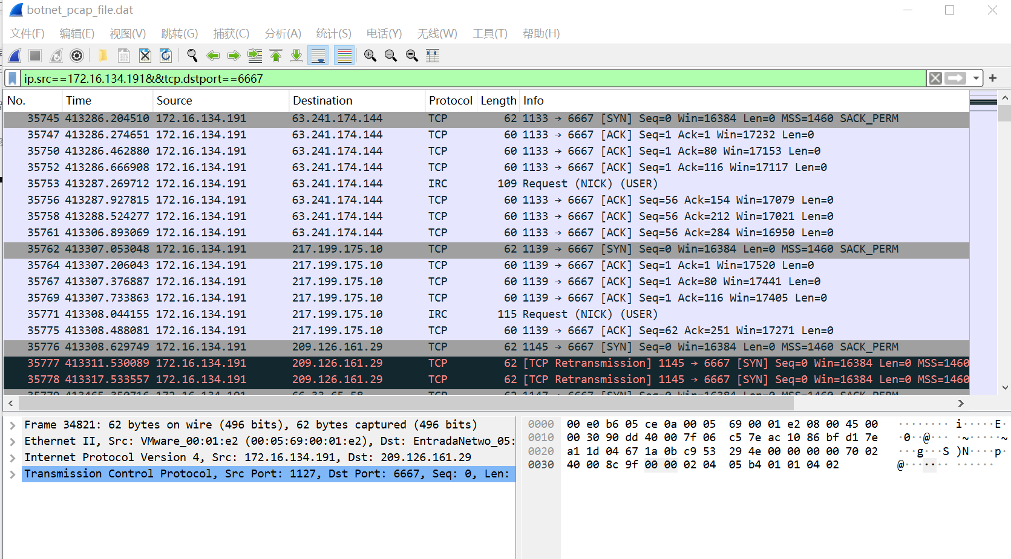Image resolution: width=1011 pixels, height=559 pixels.
Task: Sort packet list by Info column
Action: click(744, 100)
